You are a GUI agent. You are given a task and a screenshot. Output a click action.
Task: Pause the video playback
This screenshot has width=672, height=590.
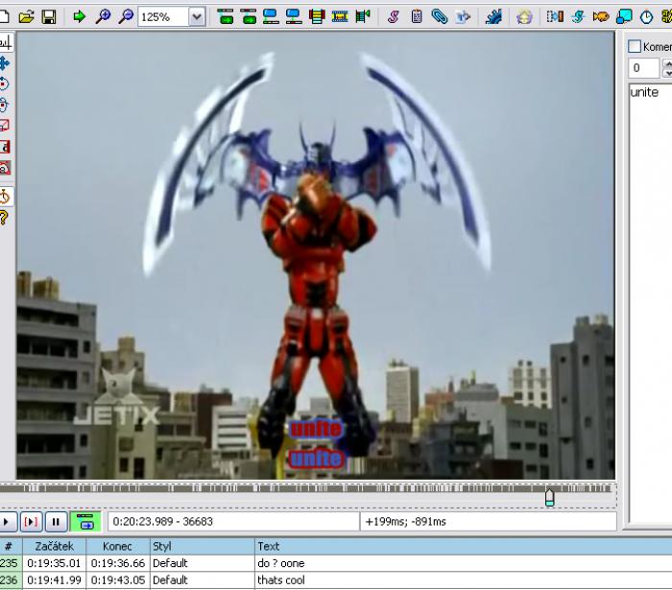click(56, 522)
